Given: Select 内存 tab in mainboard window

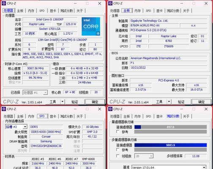Looking at the screenshot, I should tap(137, 11).
